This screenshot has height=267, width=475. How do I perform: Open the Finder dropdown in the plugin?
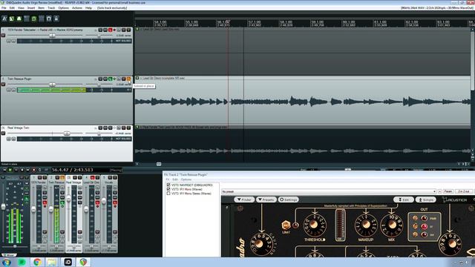click(x=244, y=200)
